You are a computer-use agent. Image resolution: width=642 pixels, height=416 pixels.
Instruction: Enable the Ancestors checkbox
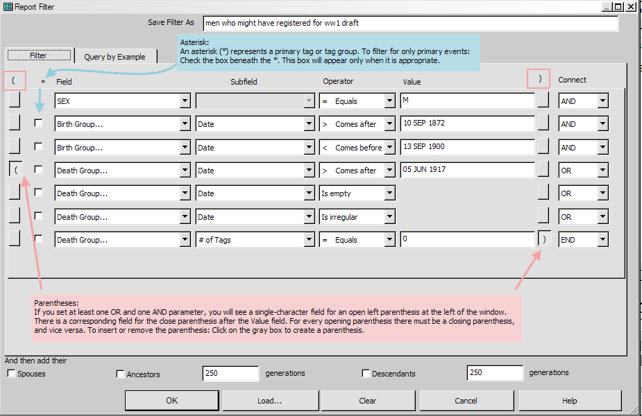click(120, 374)
